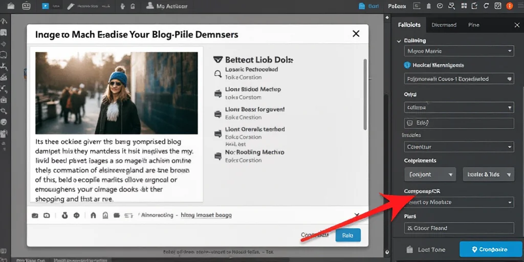Open the 'Iecaler & Tids' dropdown
The height and width of the screenshot is (262, 524).
[489, 174]
